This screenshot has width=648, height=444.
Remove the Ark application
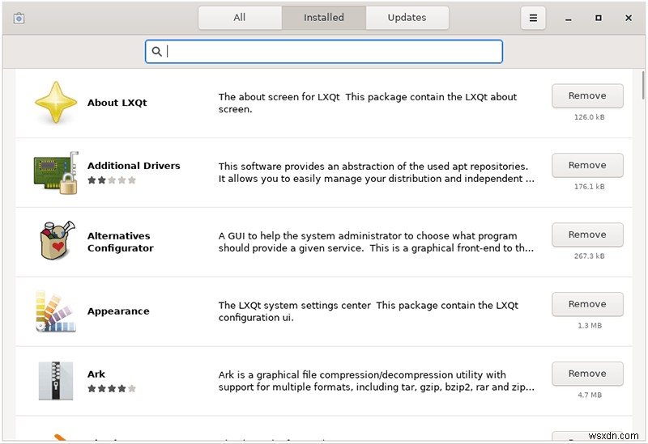point(587,374)
